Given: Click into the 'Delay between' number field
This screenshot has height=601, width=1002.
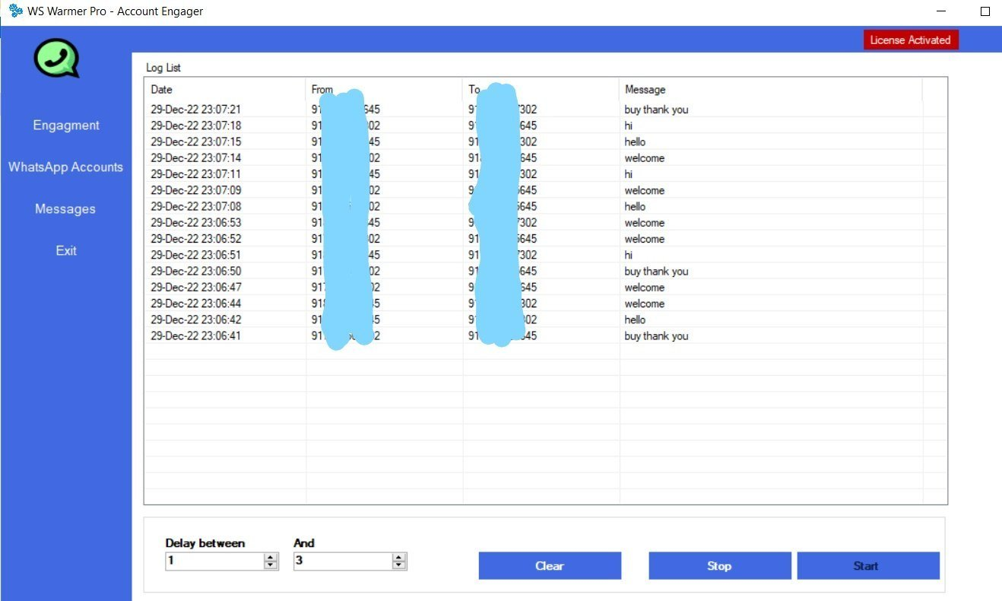Looking at the screenshot, I should [213, 561].
